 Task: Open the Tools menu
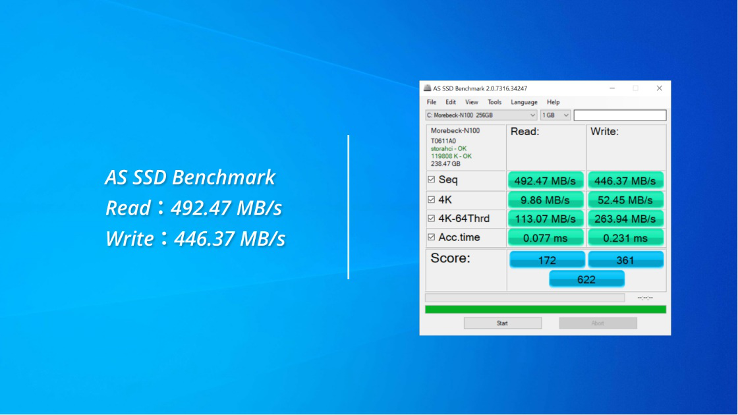tap(494, 102)
